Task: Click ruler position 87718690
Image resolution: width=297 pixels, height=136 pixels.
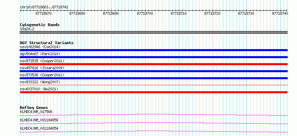Action: (x=111, y=13)
